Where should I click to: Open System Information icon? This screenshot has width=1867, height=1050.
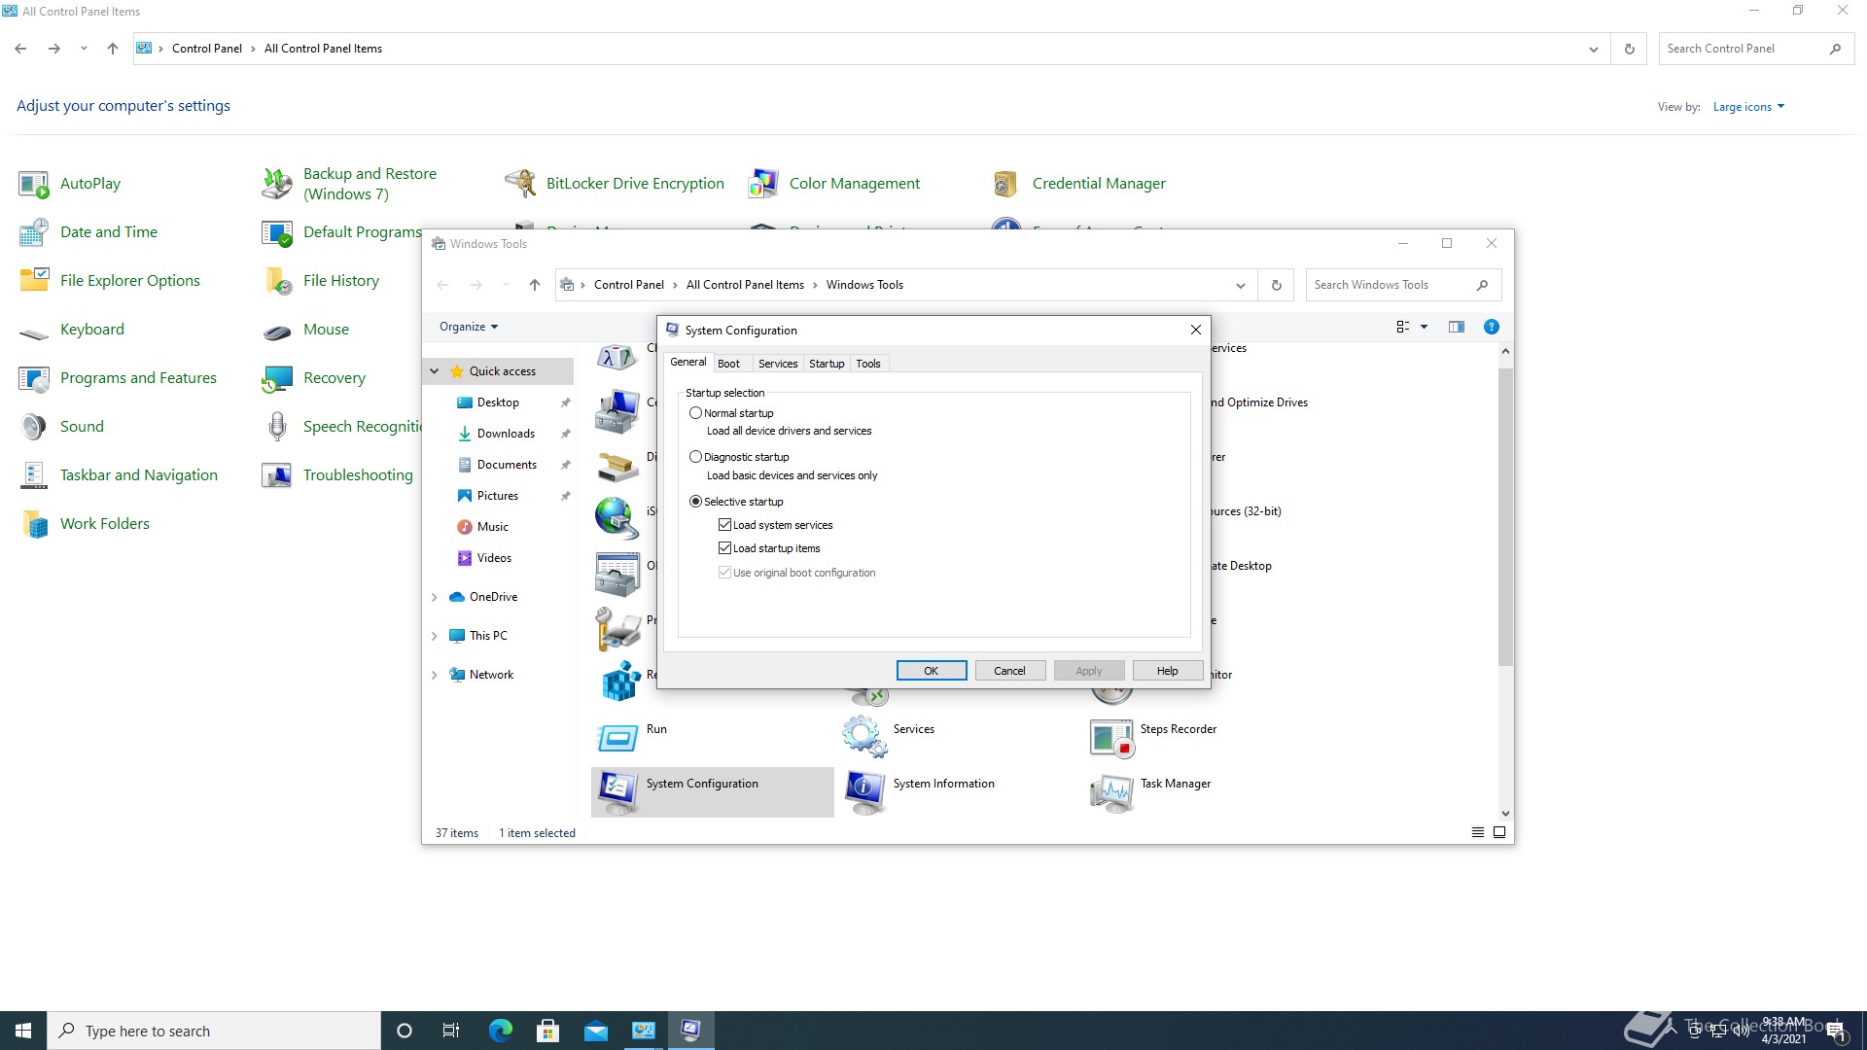pos(863,792)
